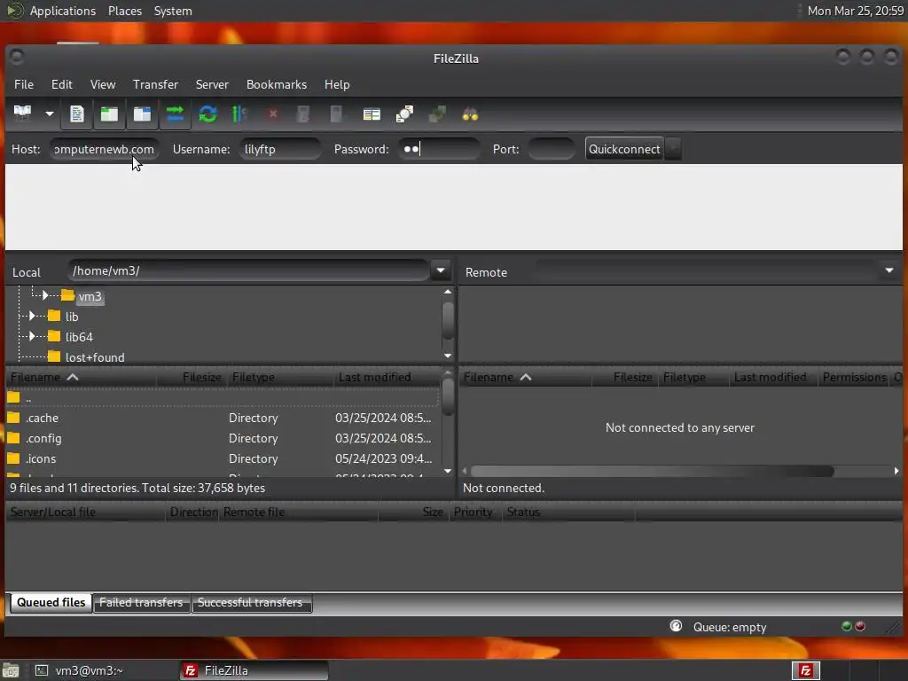908x681 pixels.
Task: Open the Help menu
Action: [337, 84]
